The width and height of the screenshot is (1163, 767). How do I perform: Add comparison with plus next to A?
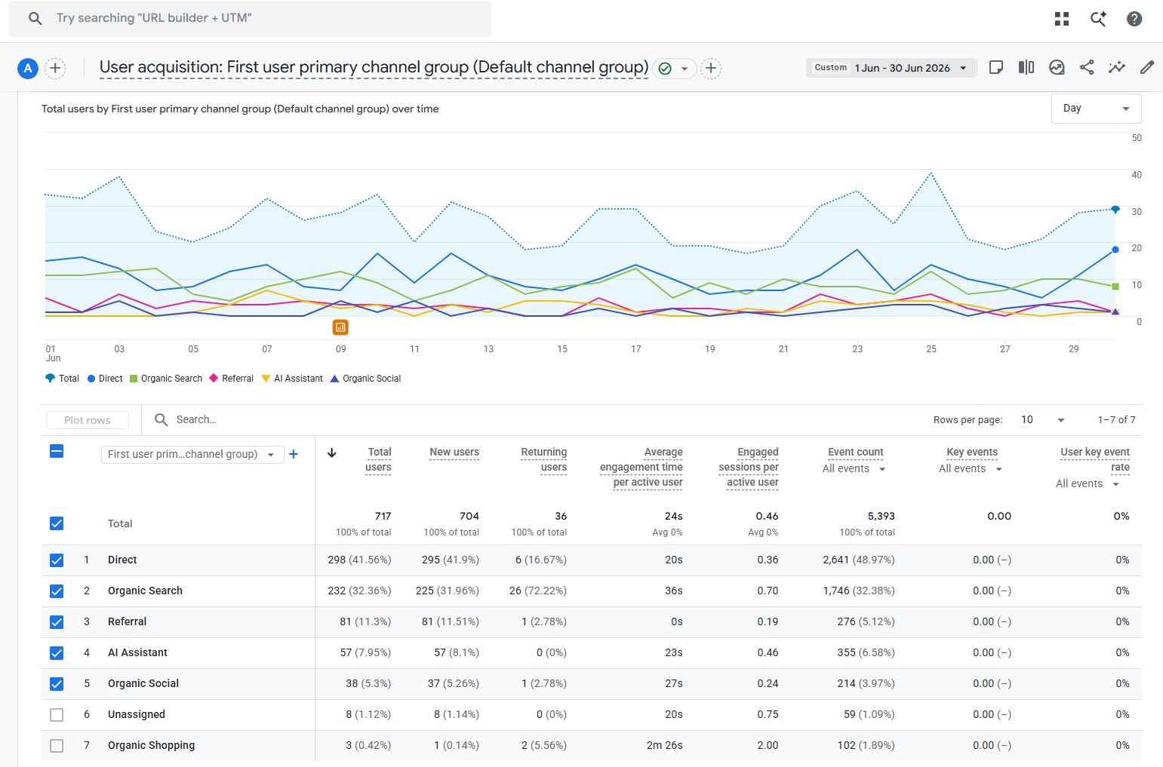(x=55, y=69)
